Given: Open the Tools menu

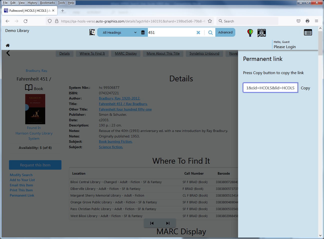Looking at the screenshot, I should coord(61,3).
